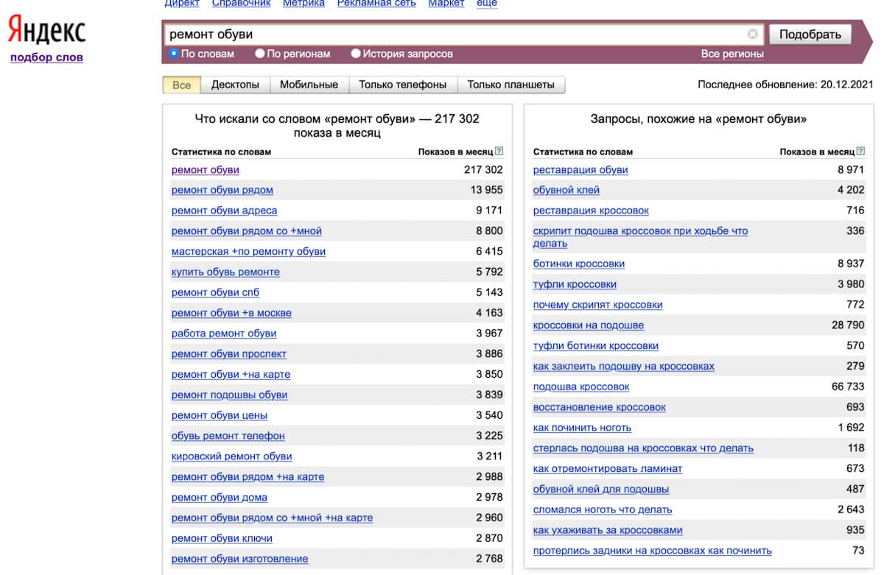Switch to the "Мобильные" tab
The height and width of the screenshot is (575, 884).
click(x=309, y=85)
